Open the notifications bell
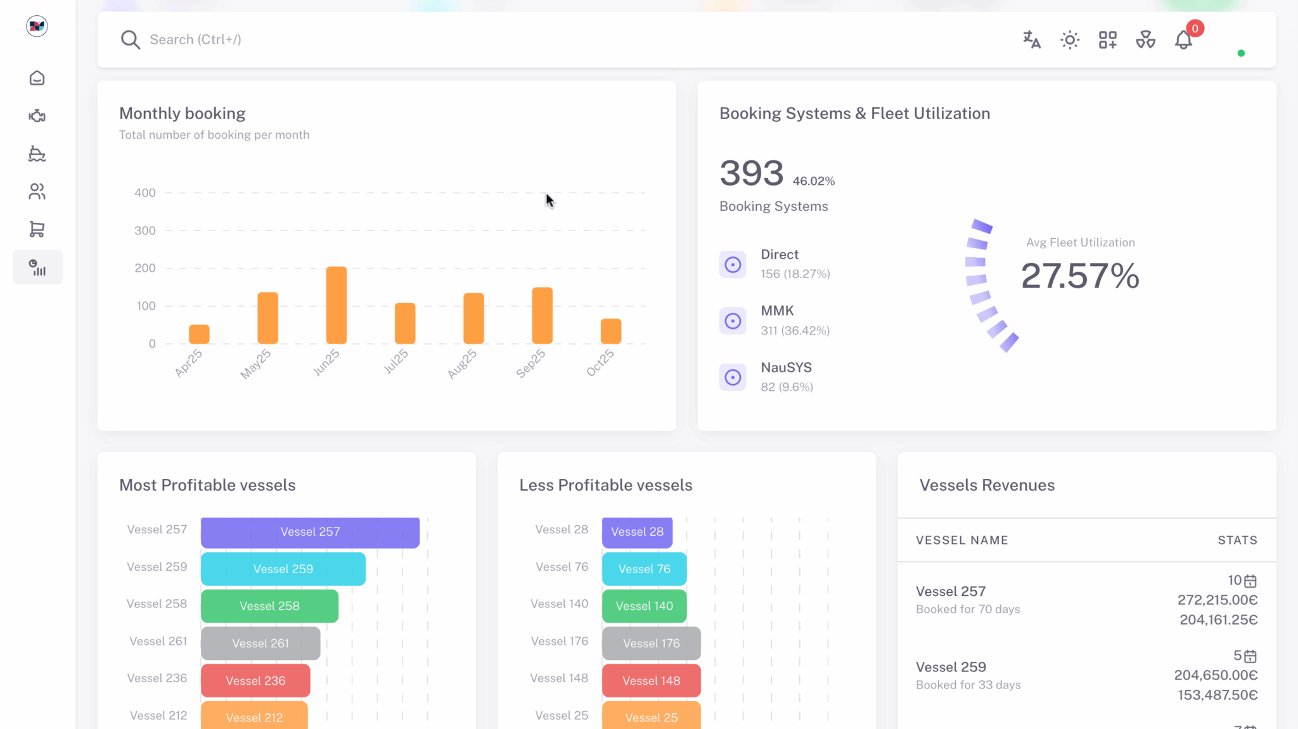Screen dimensions: 1298x729 1183,40
